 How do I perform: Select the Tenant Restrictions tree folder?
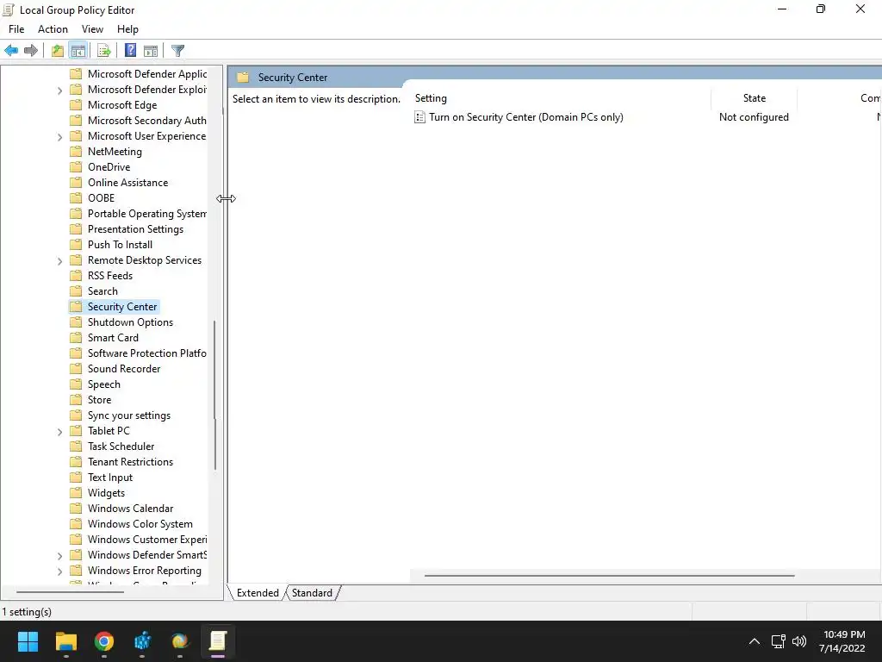coord(131,462)
